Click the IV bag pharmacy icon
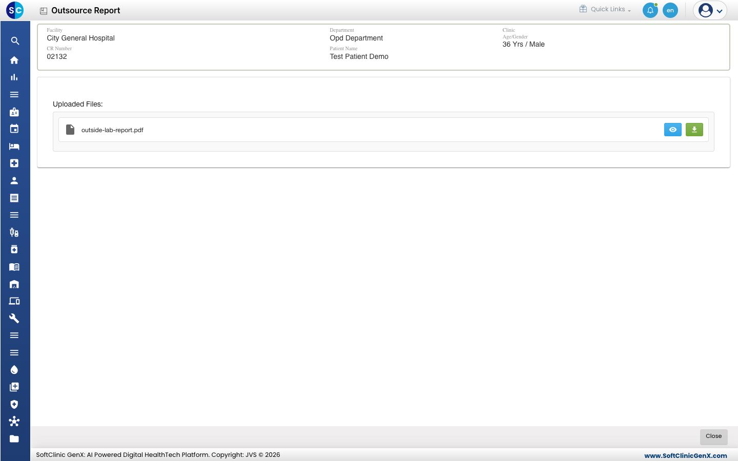The width and height of the screenshot is (738, 461). pyautogui.click(x=14, y=233)
